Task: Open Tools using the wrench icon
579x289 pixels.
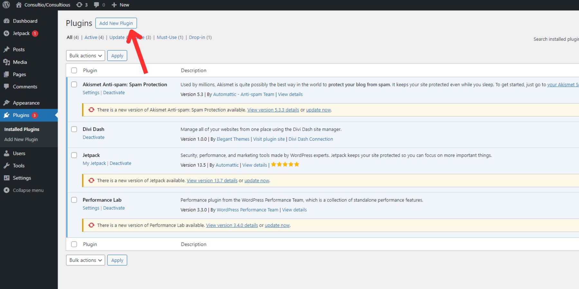Action: tap(7, 165)
